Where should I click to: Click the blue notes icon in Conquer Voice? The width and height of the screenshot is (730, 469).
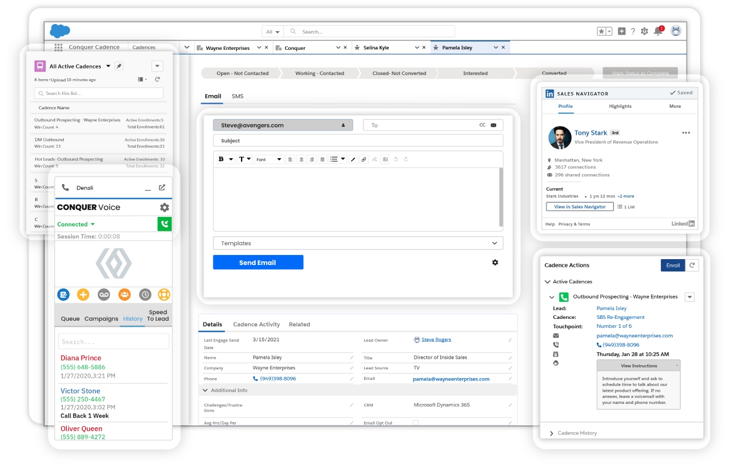pyautogui.click(x=63, y=294)
